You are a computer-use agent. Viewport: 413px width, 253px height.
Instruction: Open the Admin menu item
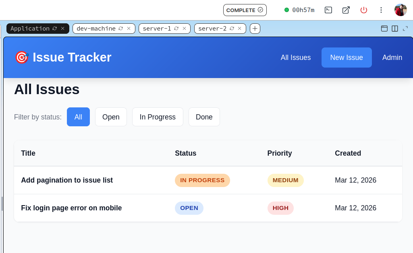tap(392, 57)
